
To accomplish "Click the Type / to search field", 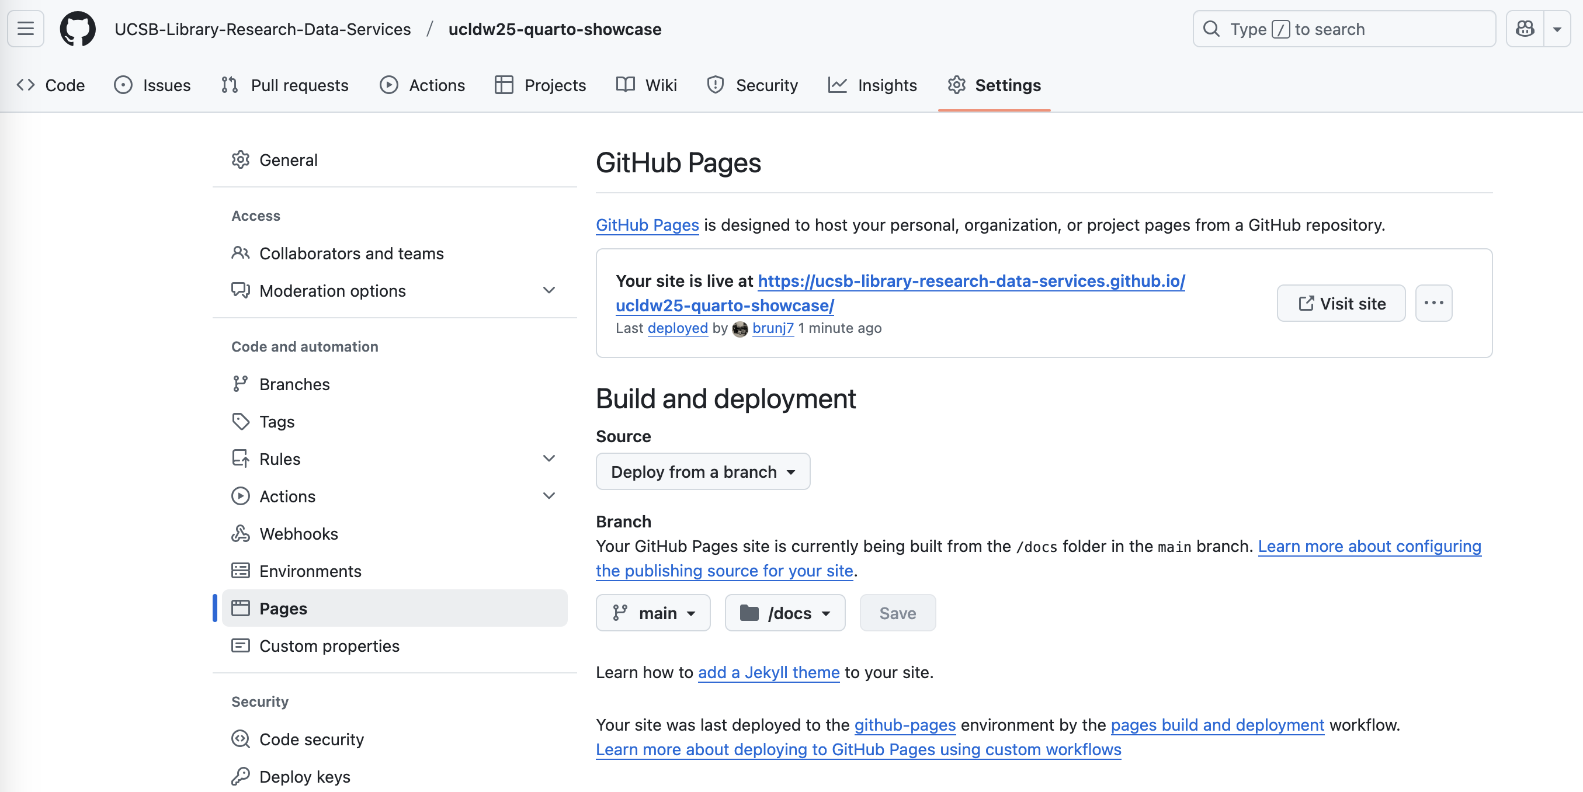I will click(1344, 29).
